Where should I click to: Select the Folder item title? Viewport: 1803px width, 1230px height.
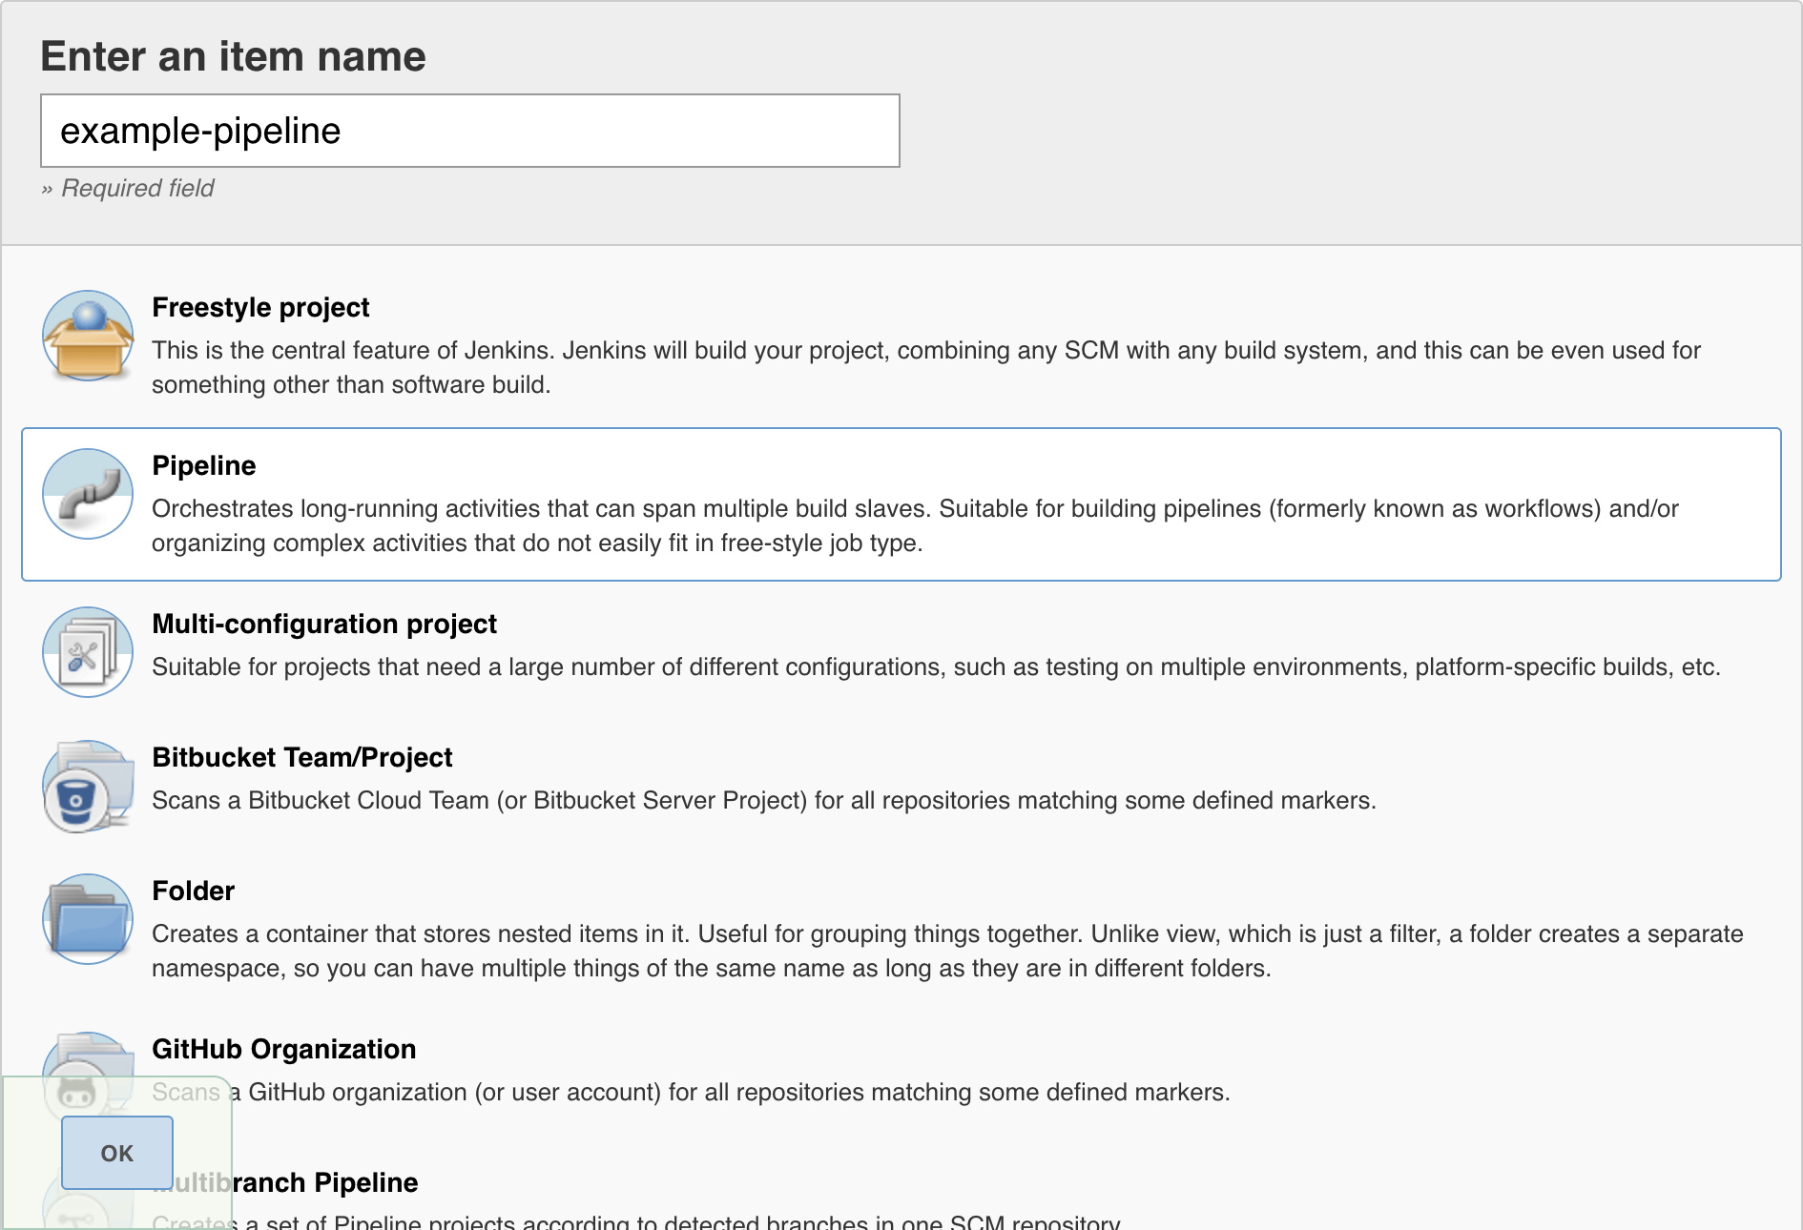(194, 891)
